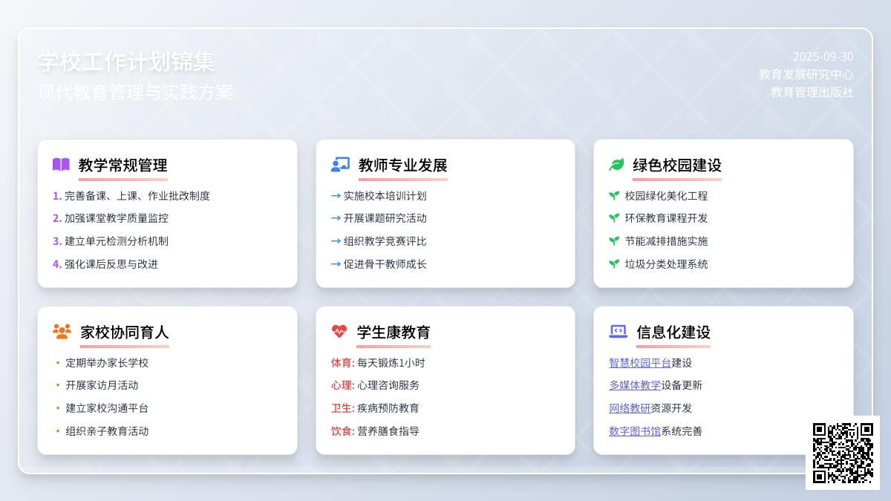Click the date 2025-09-30 in header
The width and height of the screenshot is (891, 501).
[x=823, y=56]
